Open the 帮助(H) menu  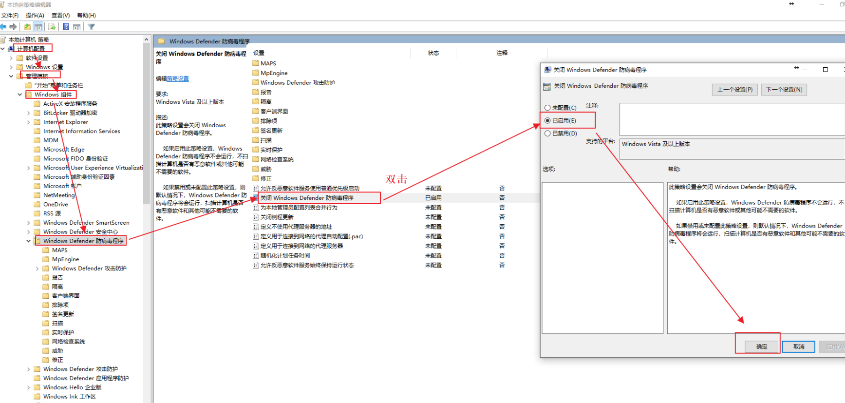(87, 16)
